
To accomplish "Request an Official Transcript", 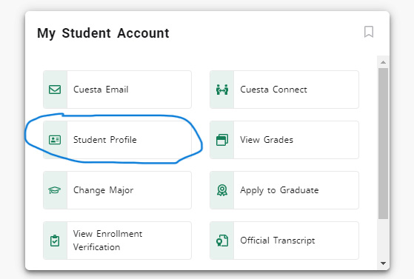I will click(284, 241).
